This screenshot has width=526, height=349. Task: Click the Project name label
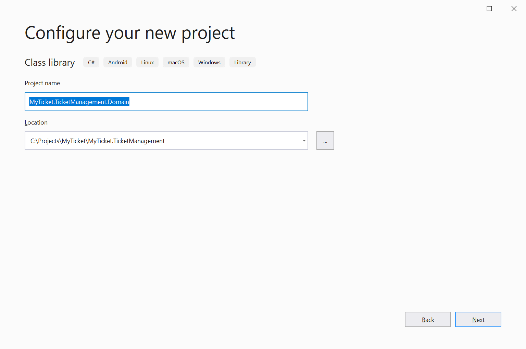click(42, 83)
